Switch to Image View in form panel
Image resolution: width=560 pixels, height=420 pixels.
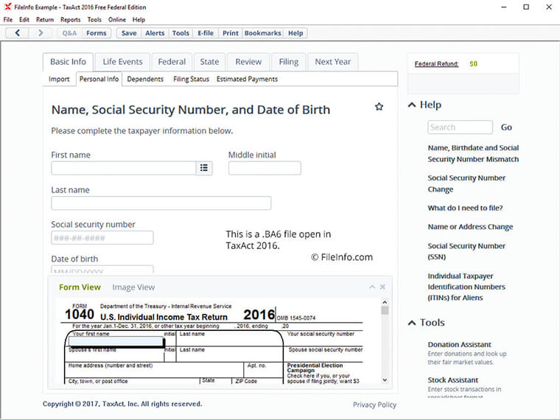click(133, 287)
